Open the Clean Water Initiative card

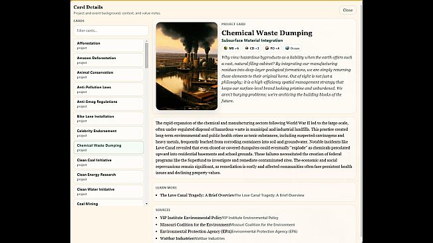click(108, 191)
